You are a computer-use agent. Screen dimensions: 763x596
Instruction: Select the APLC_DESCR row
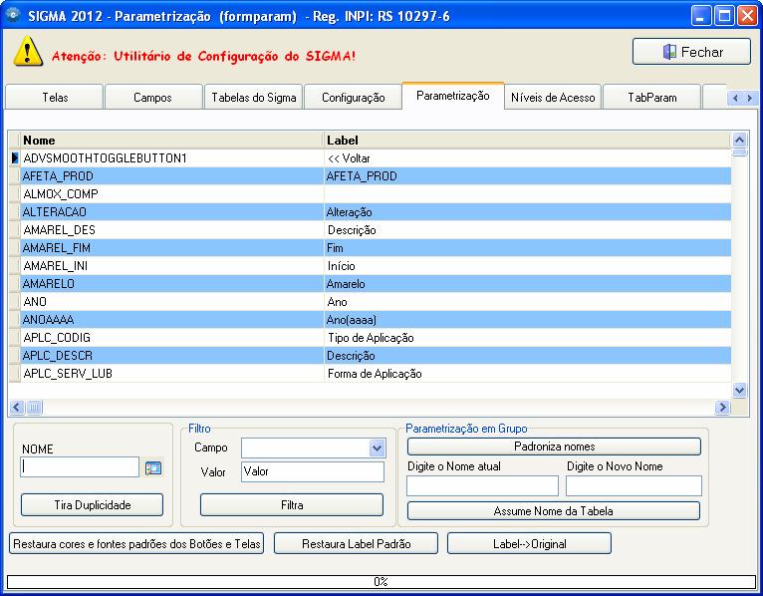(x=370, y=356)
